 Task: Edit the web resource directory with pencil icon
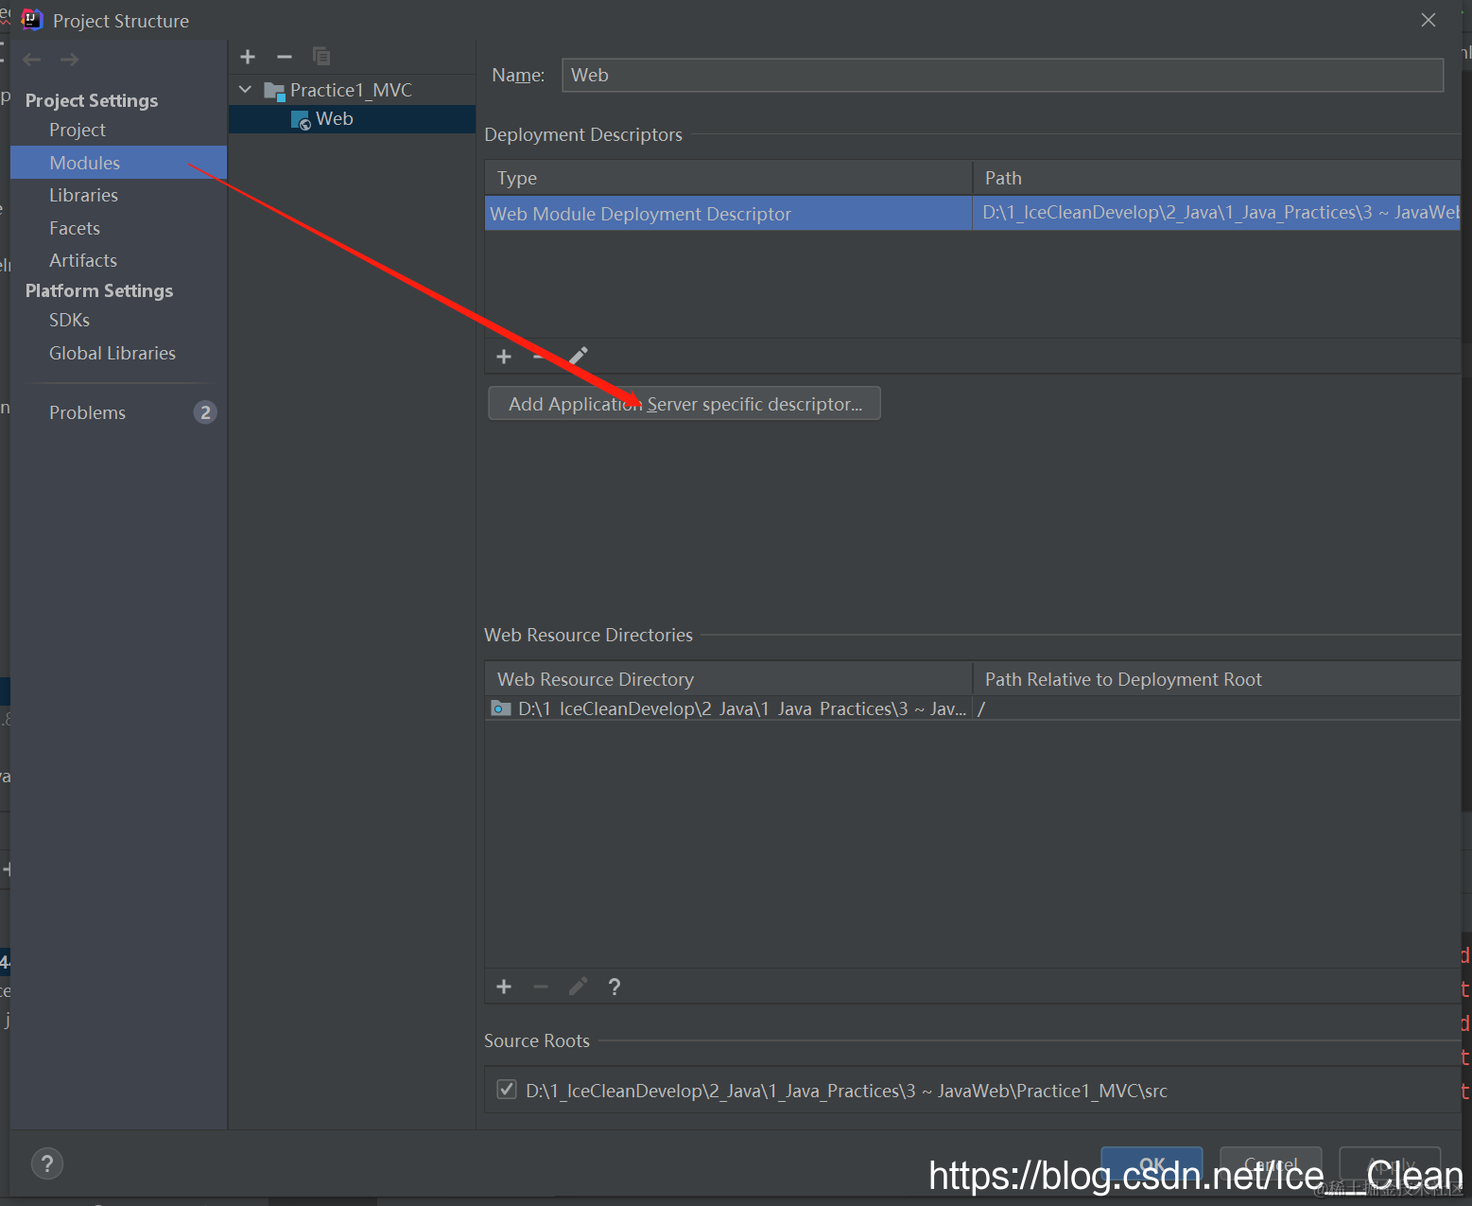pos(579,987)
